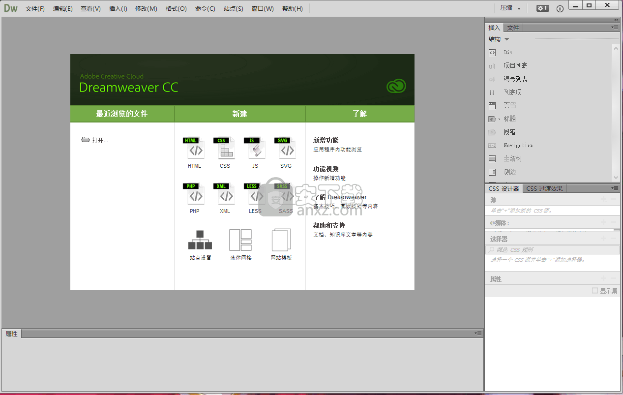Screen dimensions: 623x395
Task: Open the 命令(C) menu
Action: 205,9
